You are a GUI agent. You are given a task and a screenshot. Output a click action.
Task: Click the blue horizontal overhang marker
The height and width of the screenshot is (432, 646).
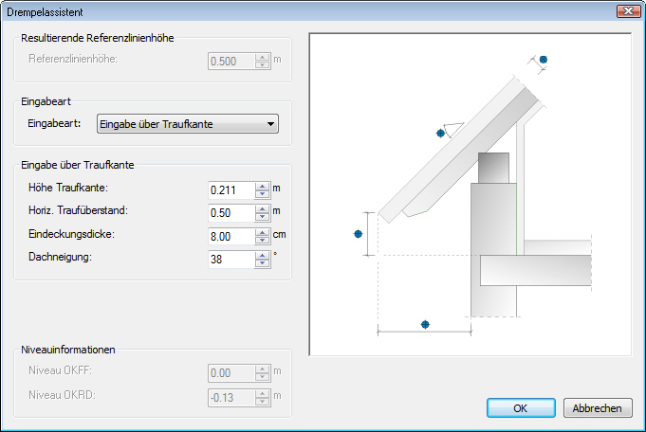(x=425, y=325)
